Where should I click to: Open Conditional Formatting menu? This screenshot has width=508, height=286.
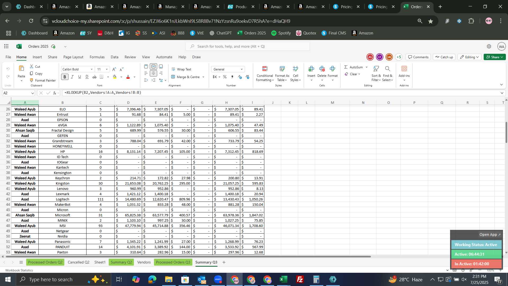click(265, 74)
